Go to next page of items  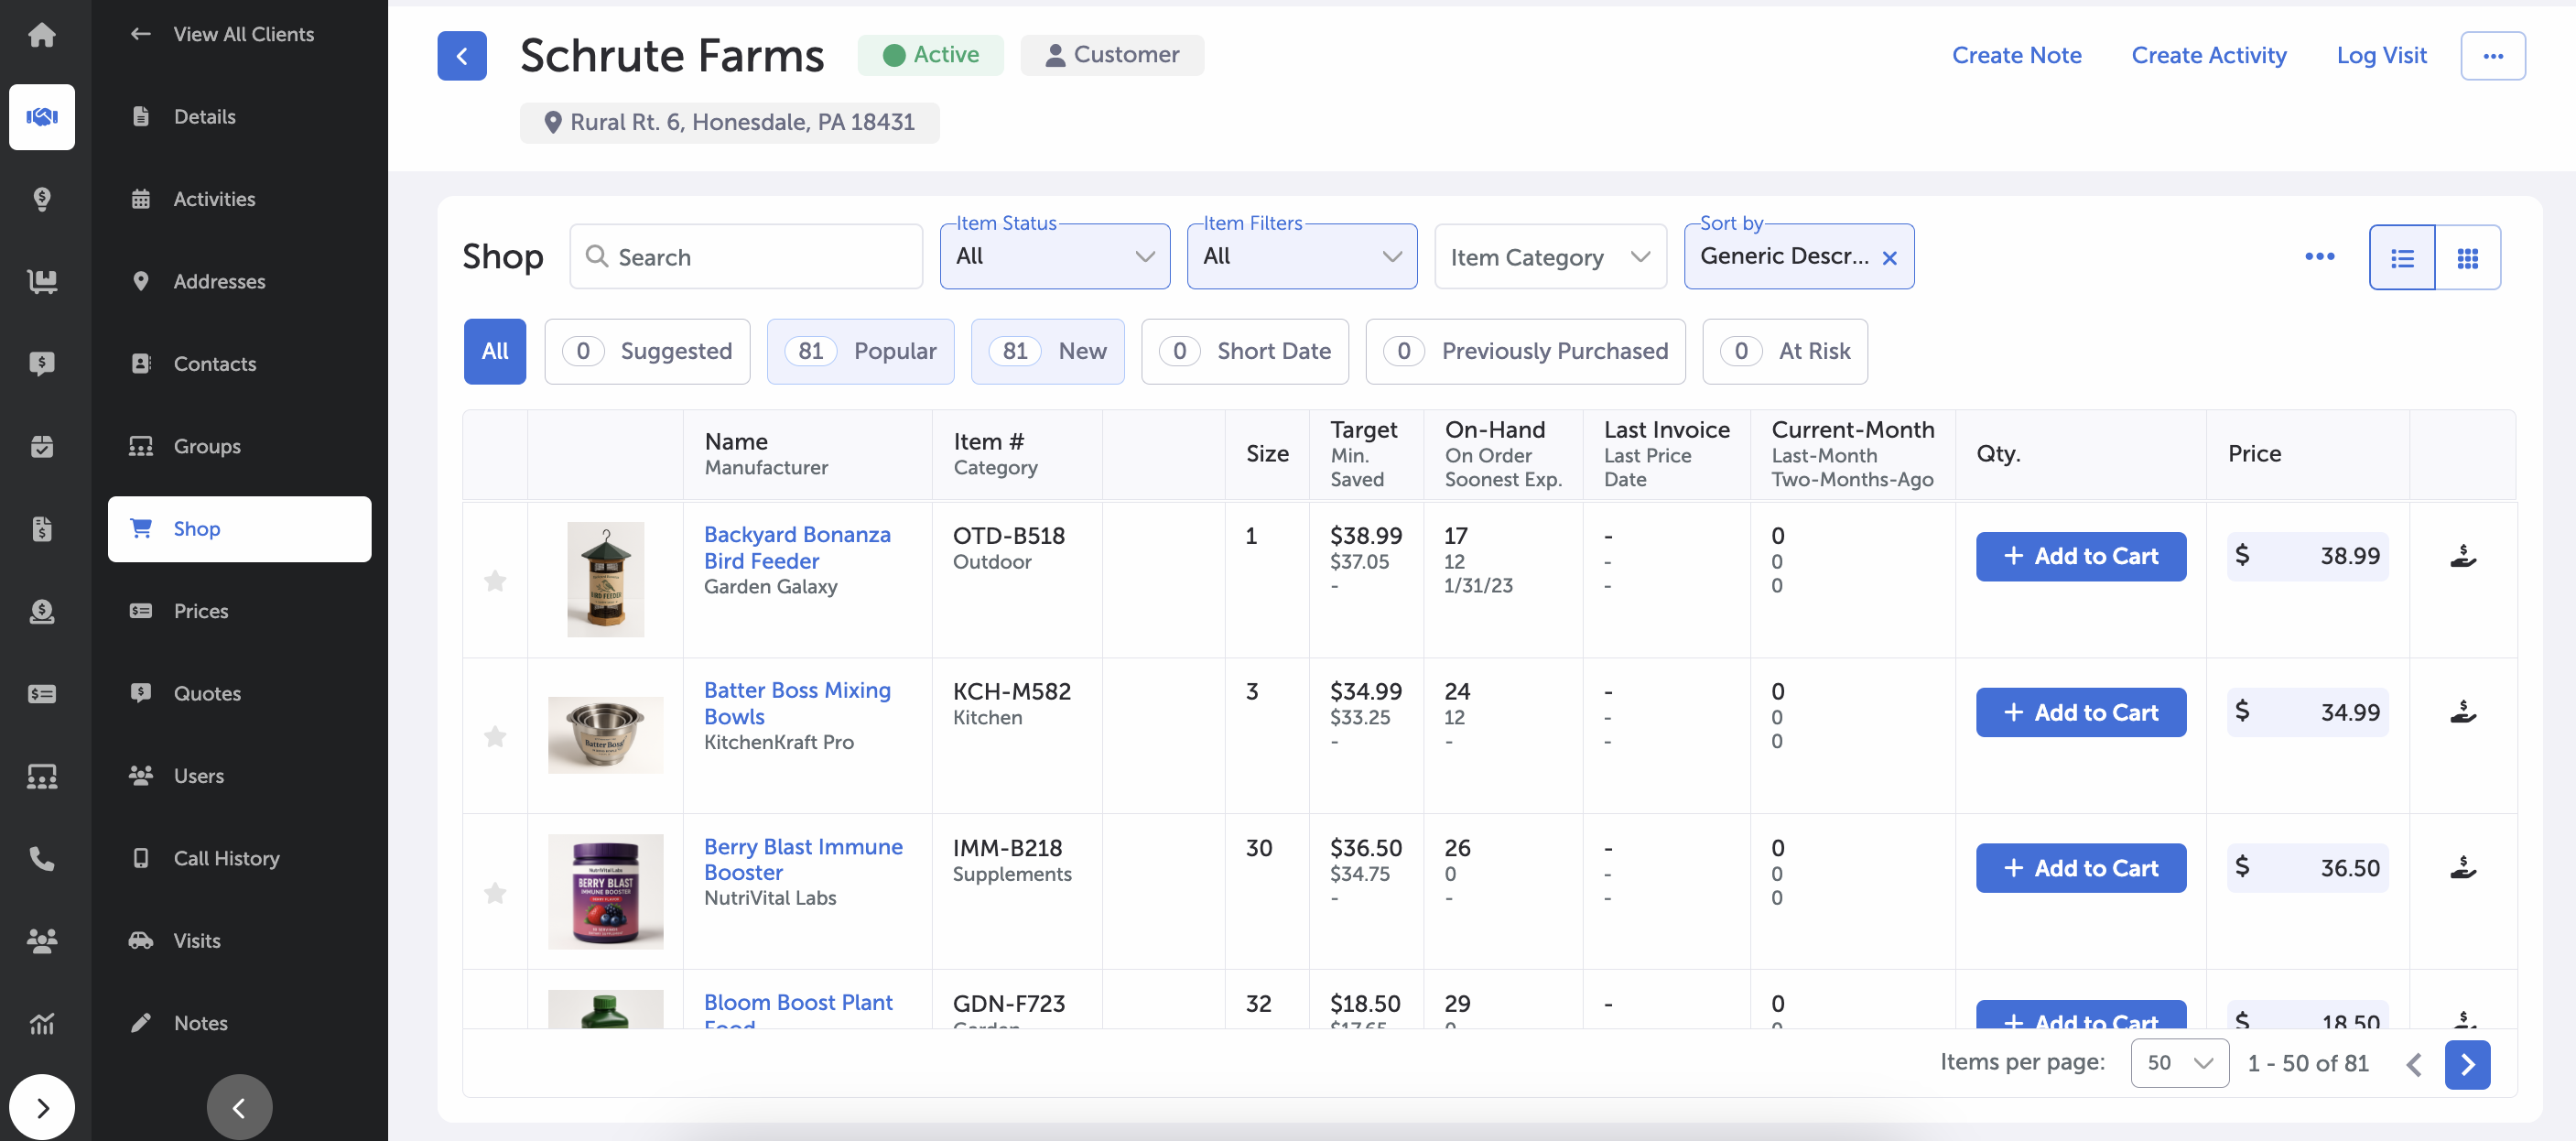click(2466, 1064)
